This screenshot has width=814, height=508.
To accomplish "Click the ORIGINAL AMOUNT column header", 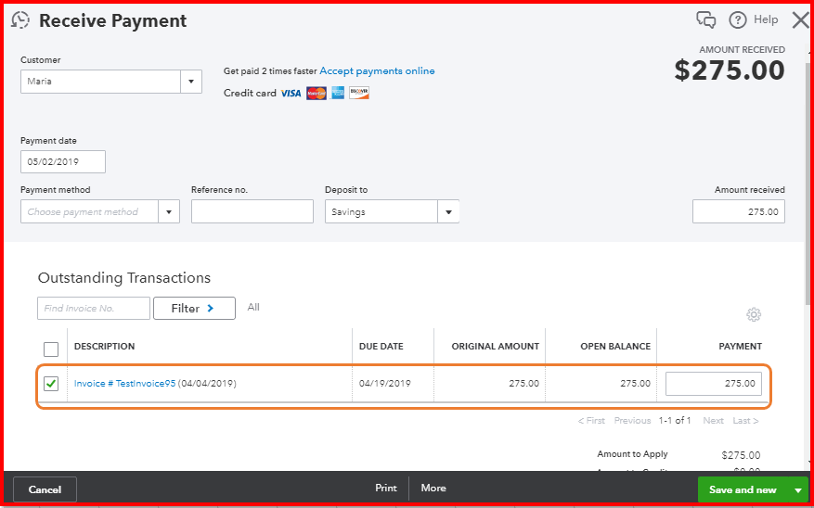I will tap(496, 347).
